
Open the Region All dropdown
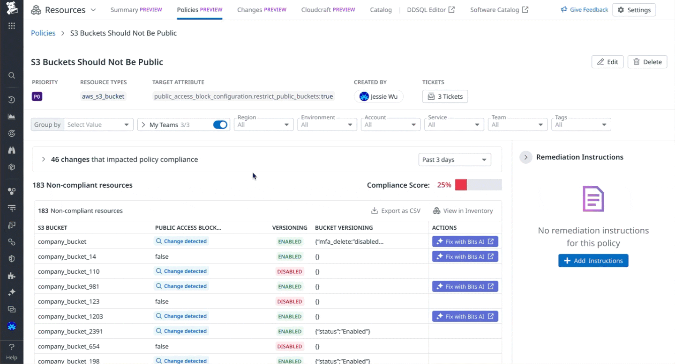(x=263, y=124)
